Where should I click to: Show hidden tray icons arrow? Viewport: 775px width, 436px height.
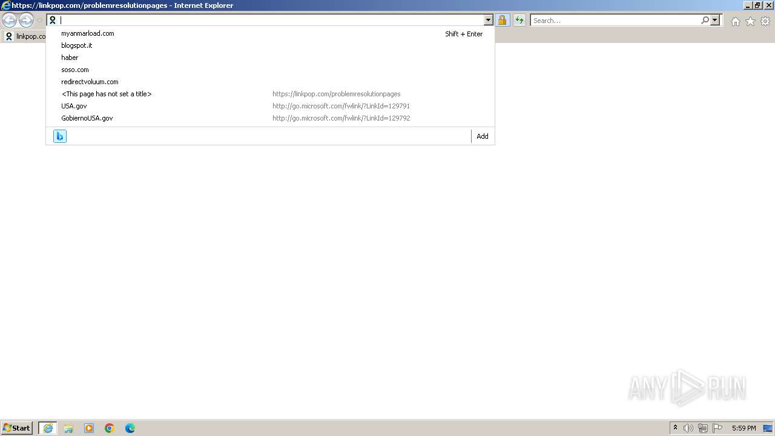tap(676, 428)
